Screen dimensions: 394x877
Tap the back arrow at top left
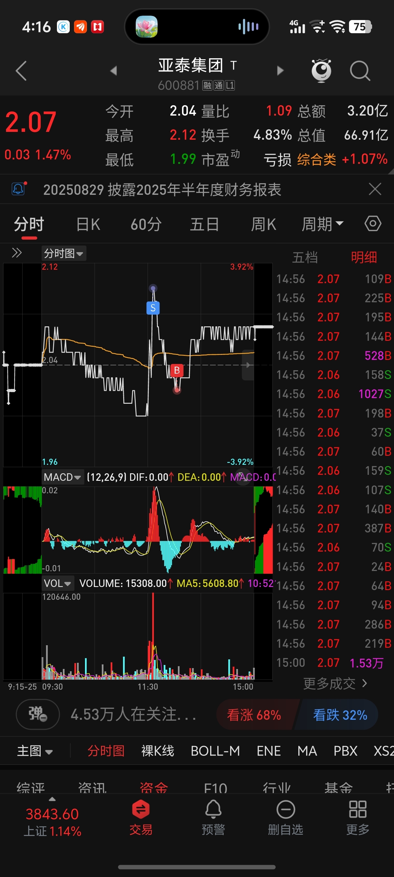point(21,71)
